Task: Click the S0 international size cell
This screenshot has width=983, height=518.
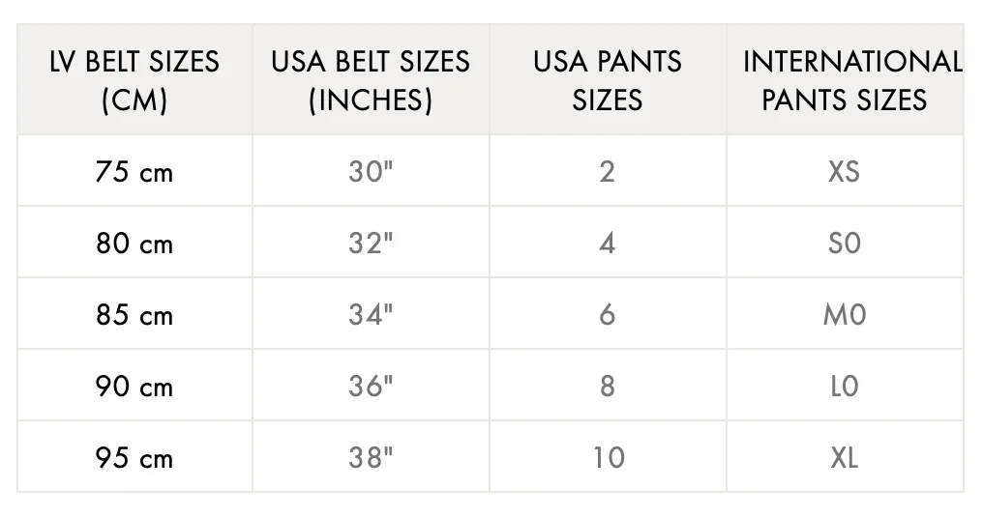Action: [845, 243]
